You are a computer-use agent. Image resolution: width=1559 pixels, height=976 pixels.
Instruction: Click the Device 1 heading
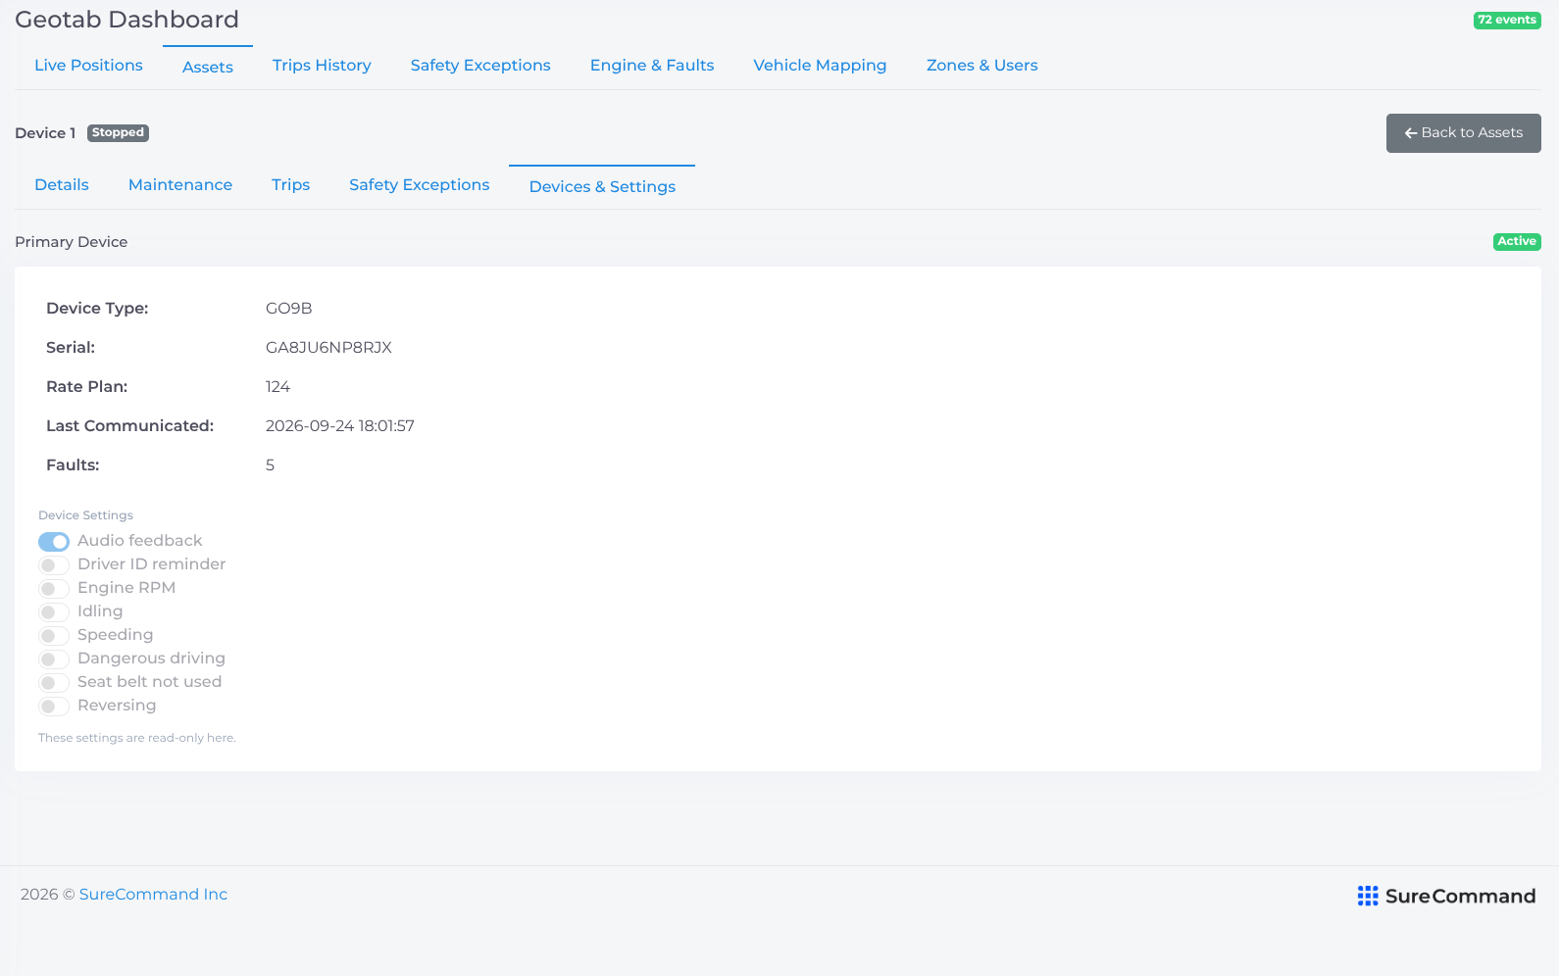tap(45, 133)
